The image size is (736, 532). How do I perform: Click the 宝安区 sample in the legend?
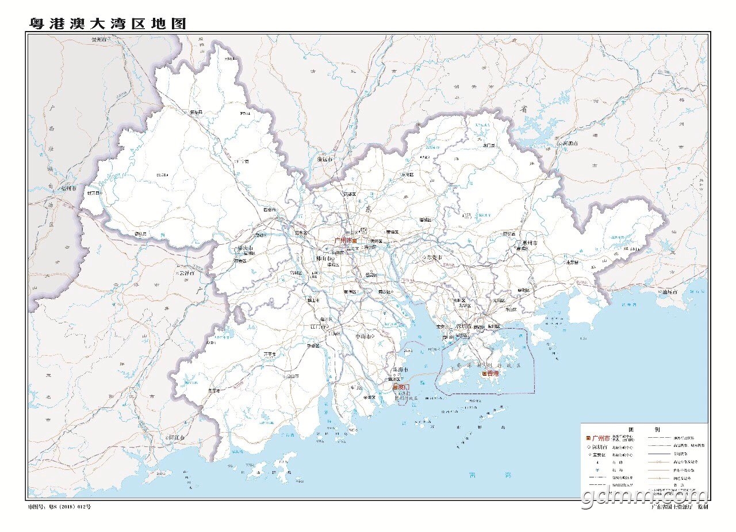599,455
